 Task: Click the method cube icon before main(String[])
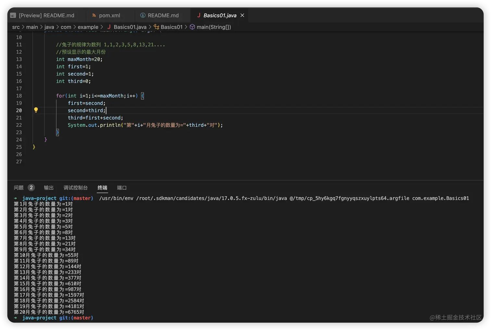click(x=192, y=27)
